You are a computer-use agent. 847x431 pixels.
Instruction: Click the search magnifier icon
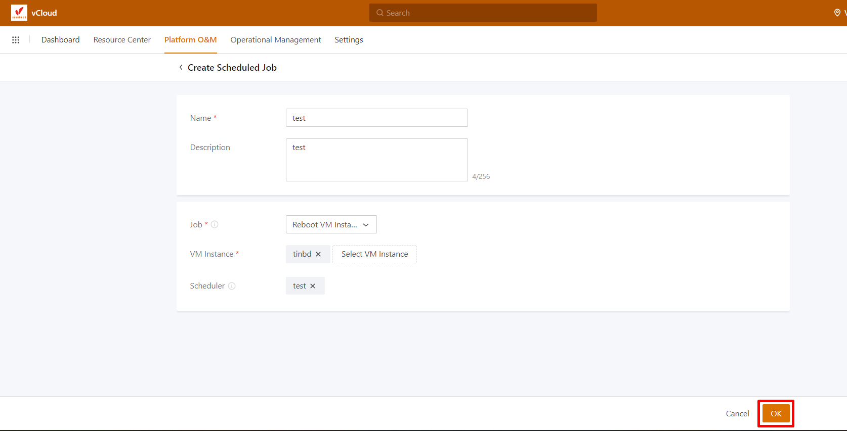tap(380, 13)
